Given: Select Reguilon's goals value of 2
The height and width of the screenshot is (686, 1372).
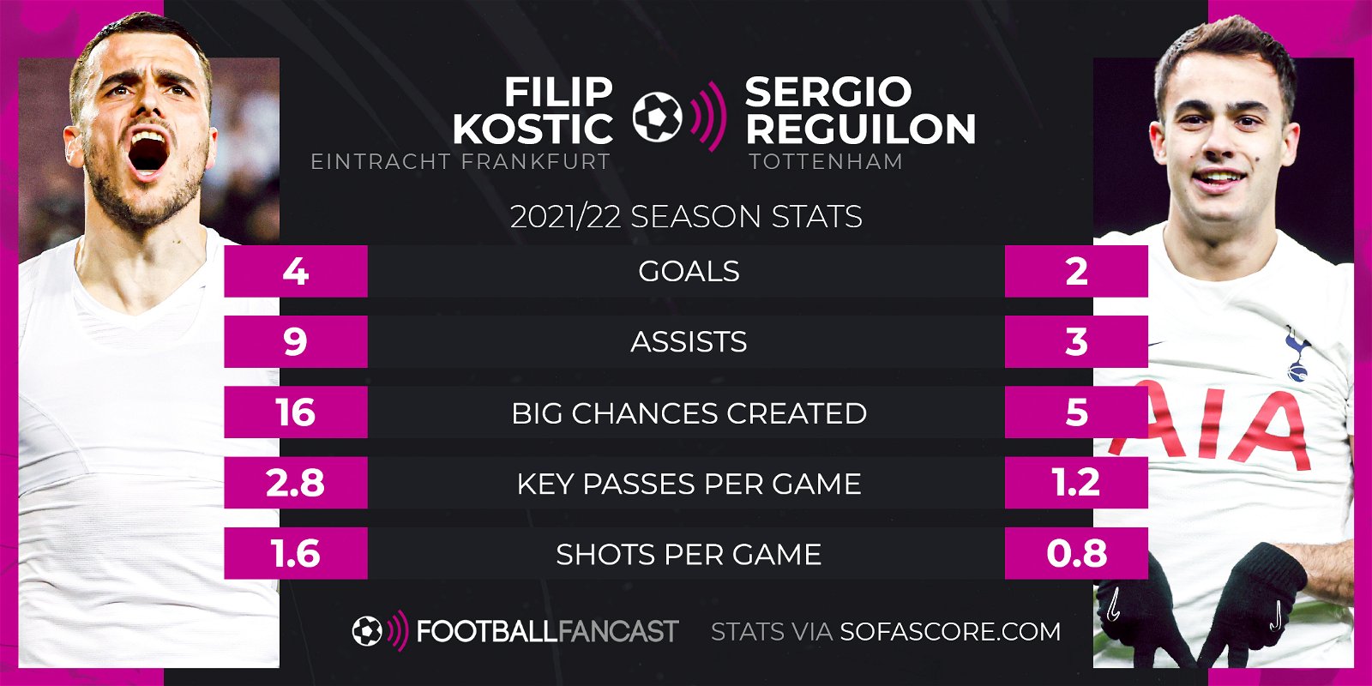Looking at the screenshot, I should click(1076, 271).
